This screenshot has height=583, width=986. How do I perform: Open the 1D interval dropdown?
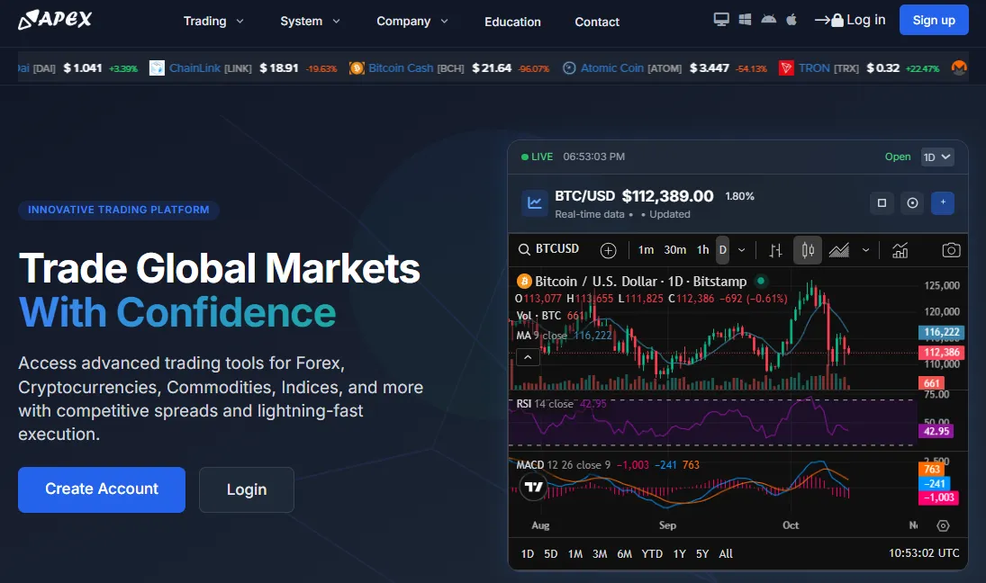(936, 157)
